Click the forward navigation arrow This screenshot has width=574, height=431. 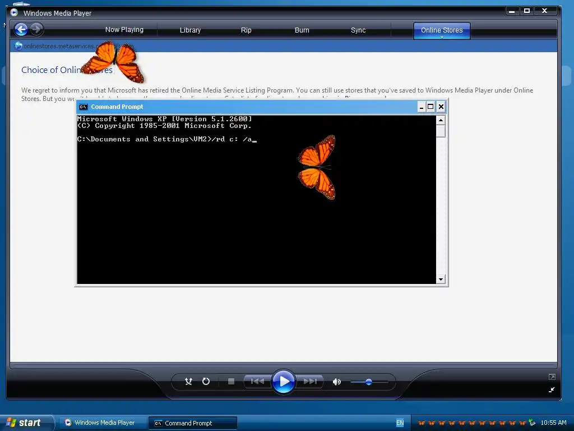tap(36, 29)
